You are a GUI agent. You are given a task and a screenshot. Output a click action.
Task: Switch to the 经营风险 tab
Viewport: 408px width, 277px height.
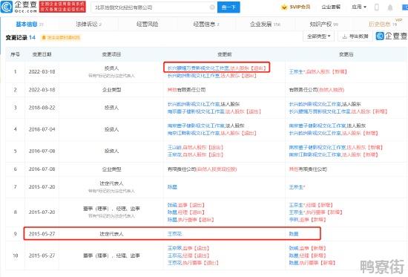tap(148, 25)
